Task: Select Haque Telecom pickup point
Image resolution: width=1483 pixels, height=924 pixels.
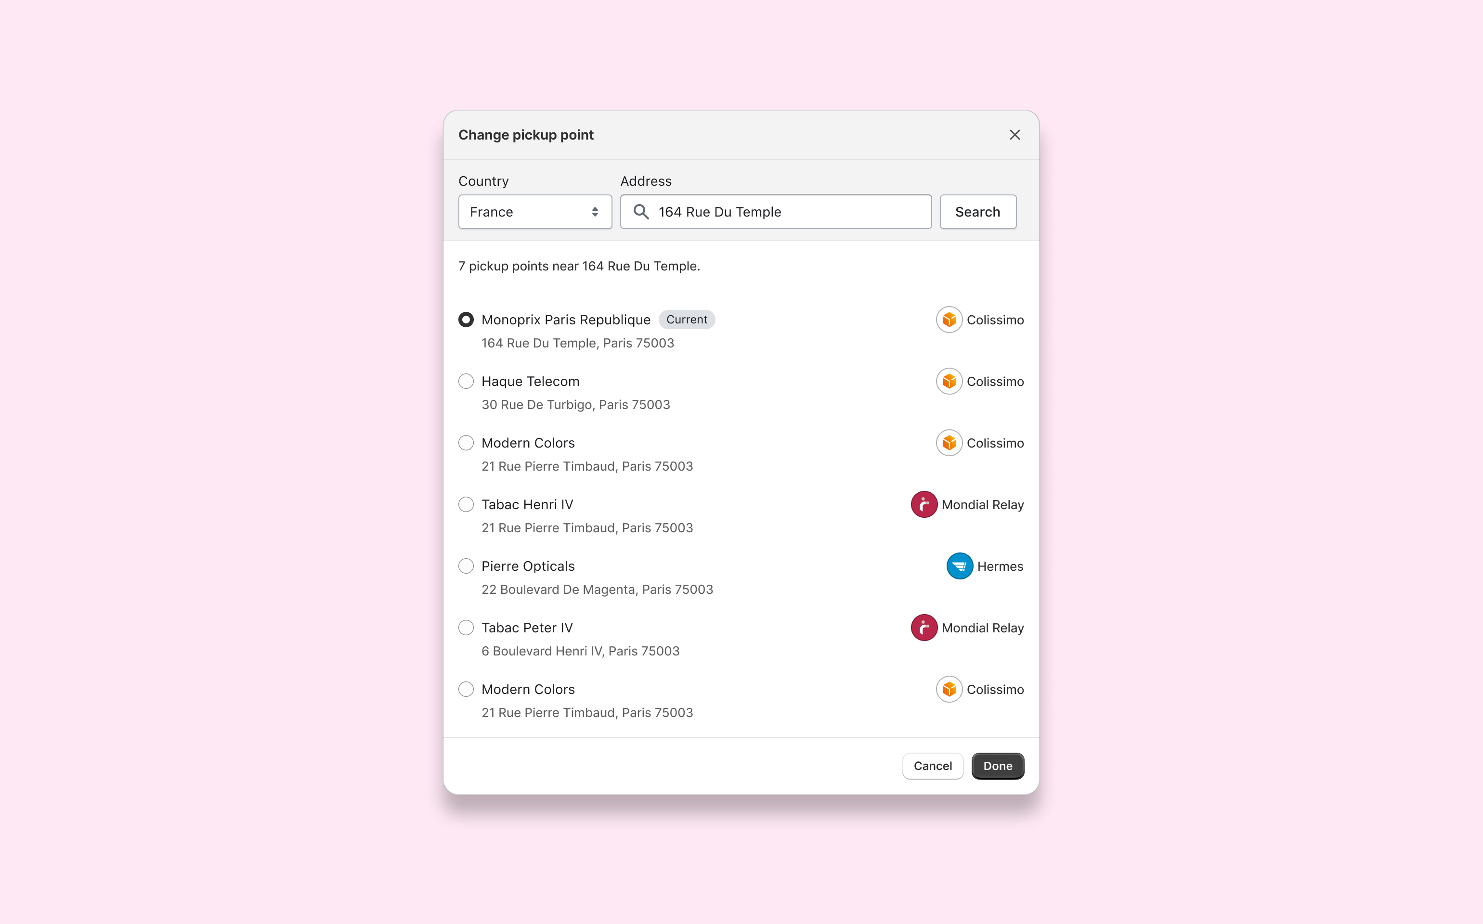Action: [465, 381]
